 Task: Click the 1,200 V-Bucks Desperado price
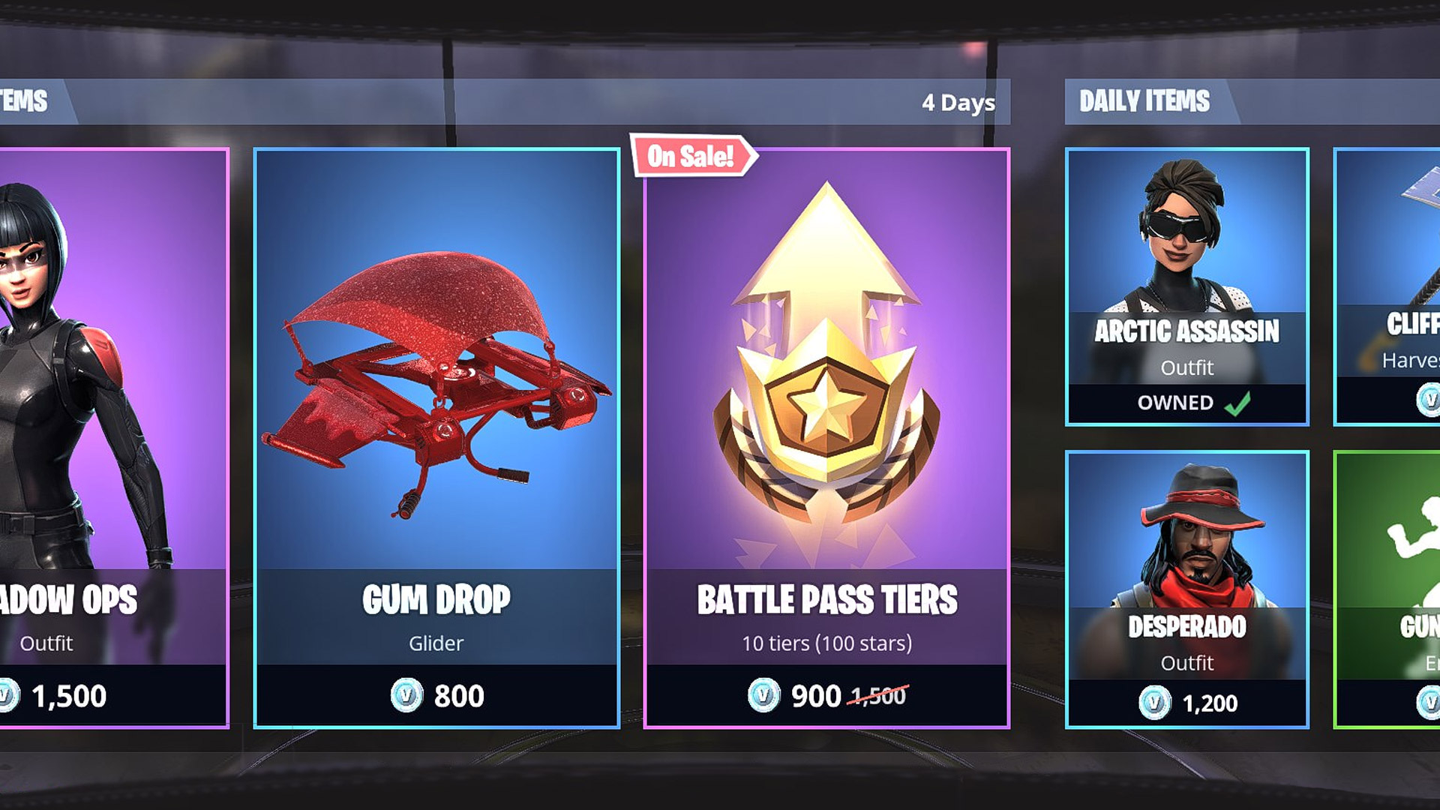point(1210,703)
